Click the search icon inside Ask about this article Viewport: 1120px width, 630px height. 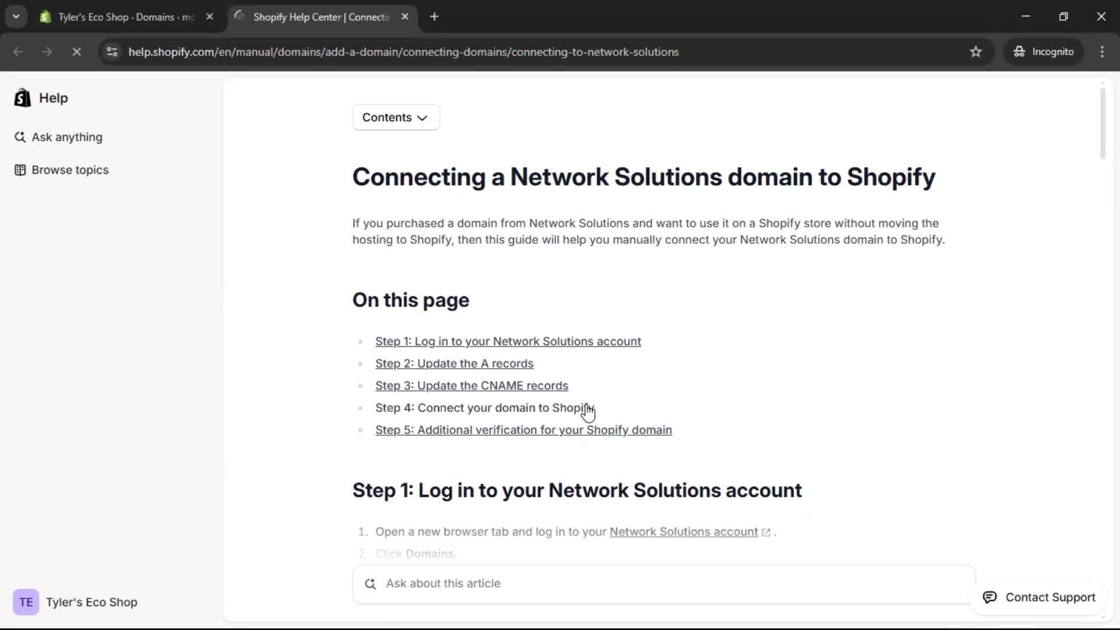371,583
